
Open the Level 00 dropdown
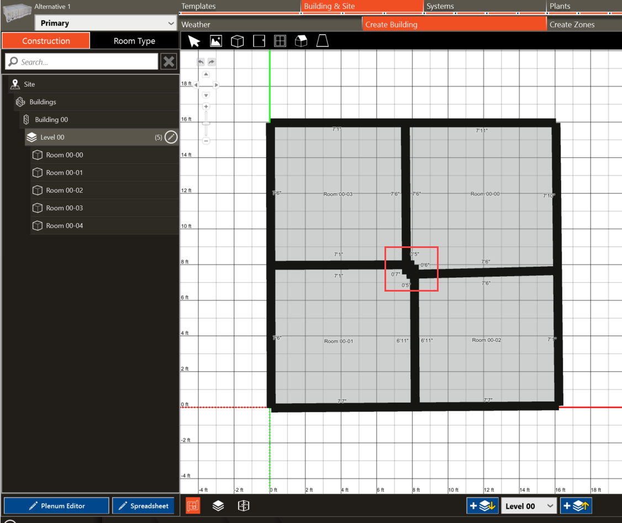point(529,506)
